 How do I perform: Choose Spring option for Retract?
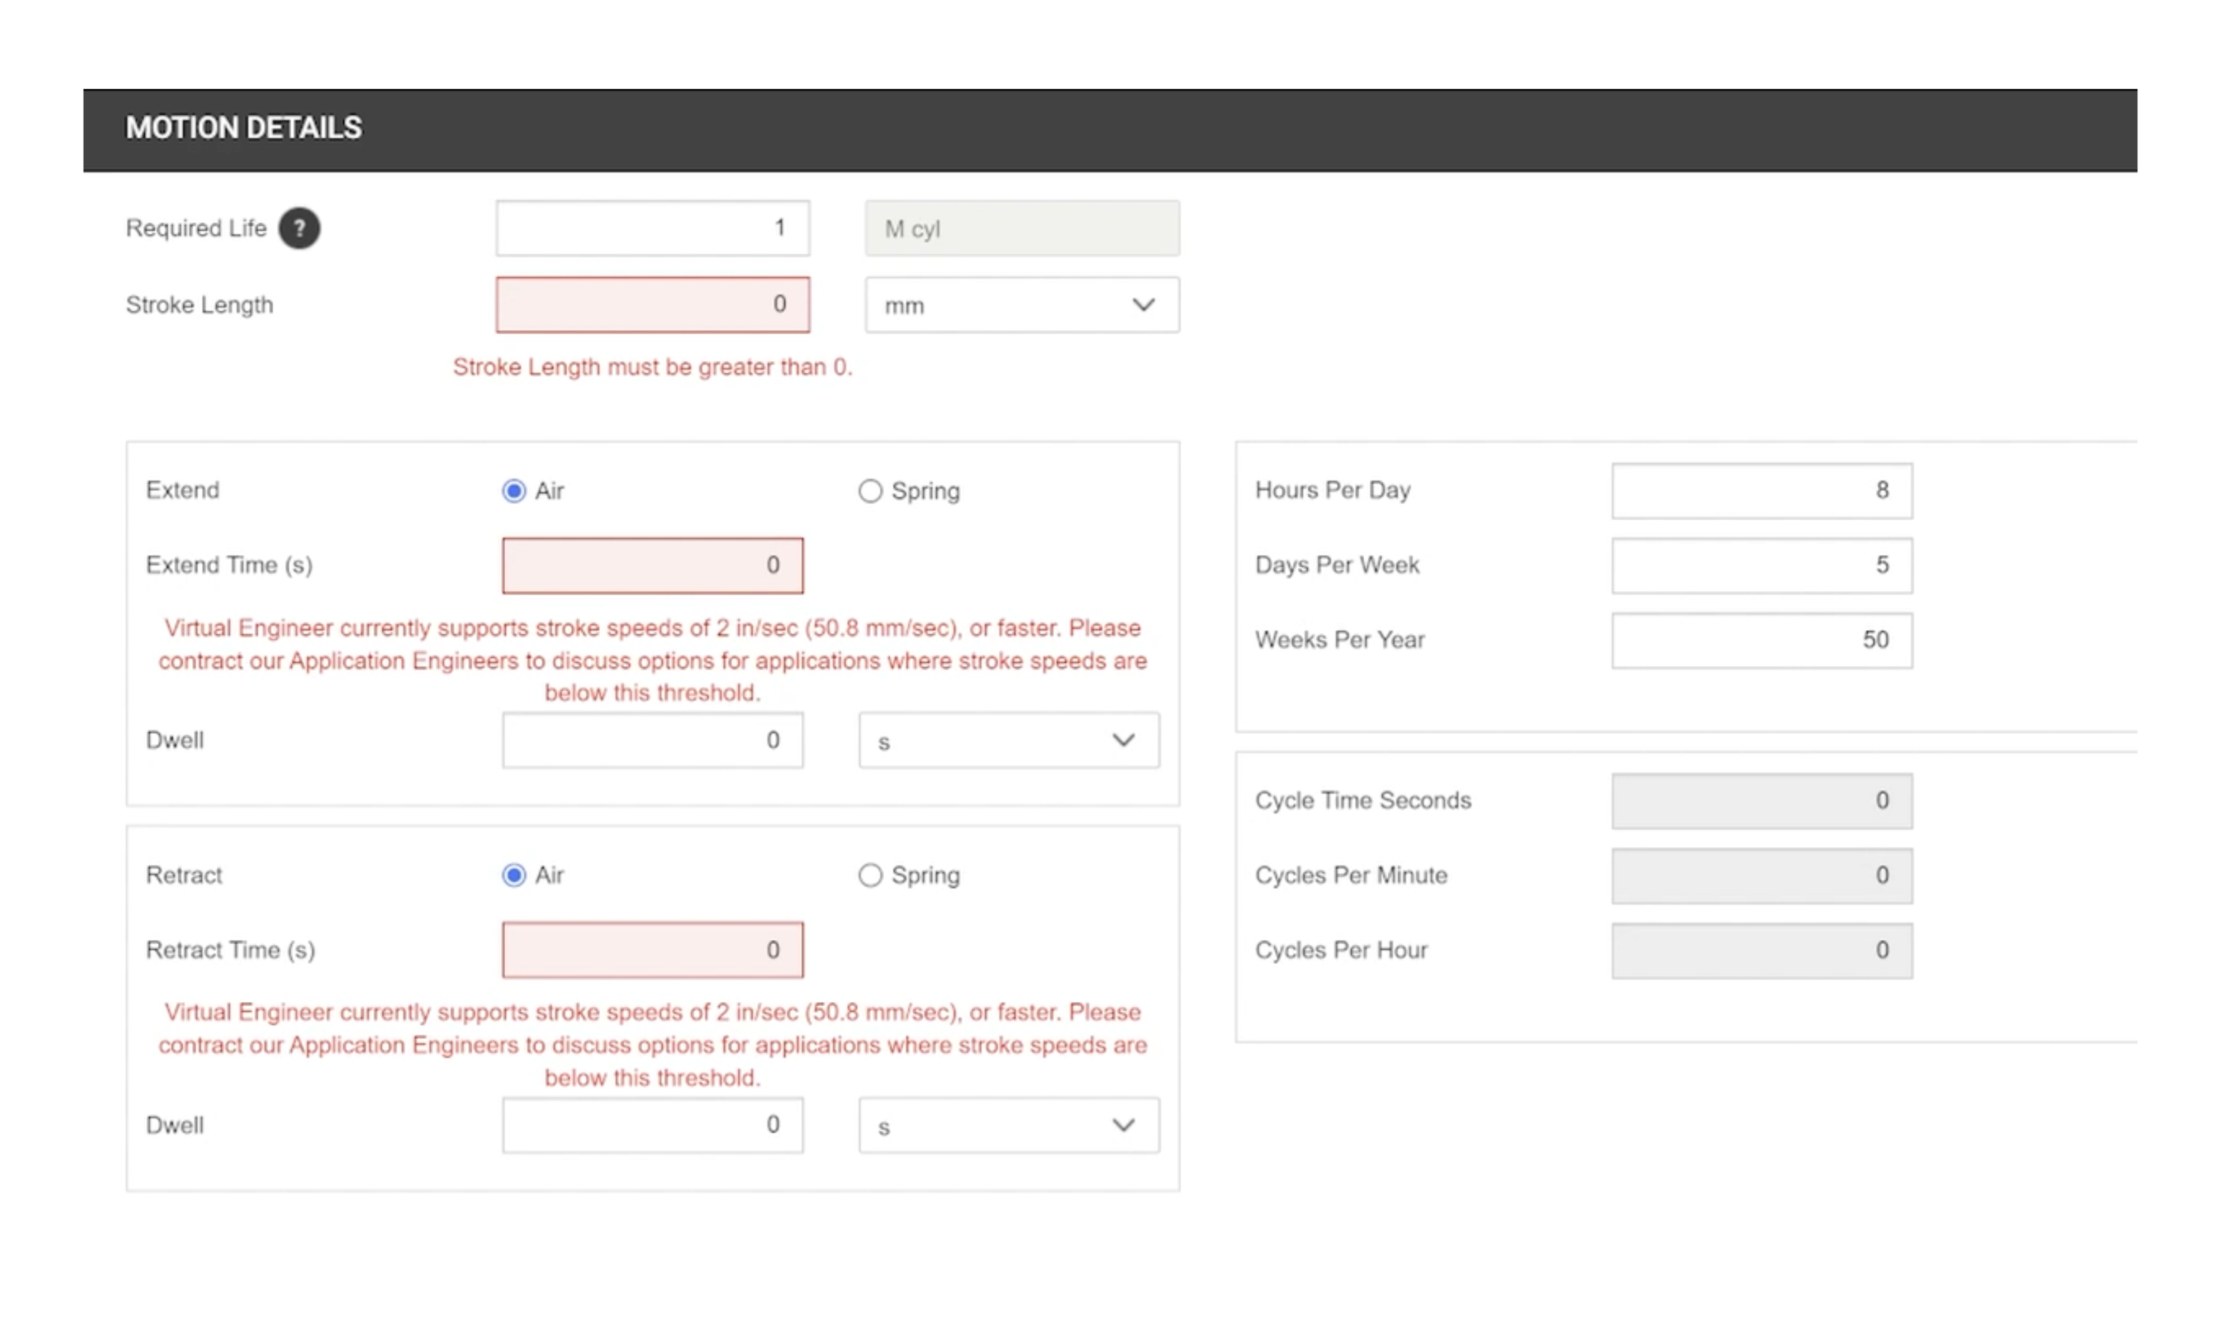[x=869, y=875]
